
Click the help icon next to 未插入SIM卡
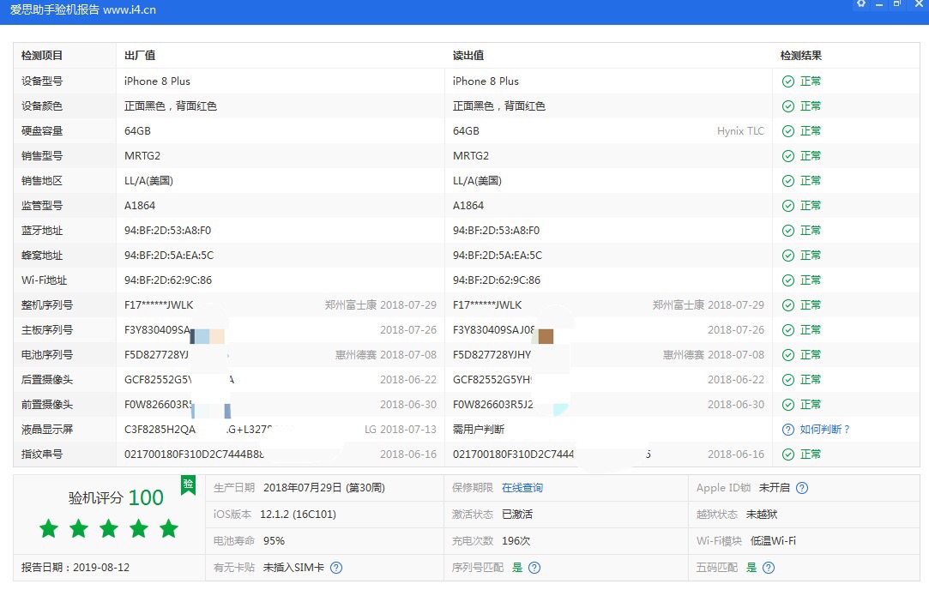click(336, 567)
